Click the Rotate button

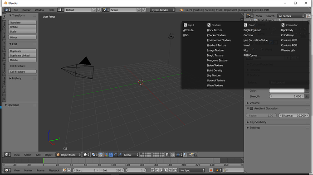(x=22, y=27)
